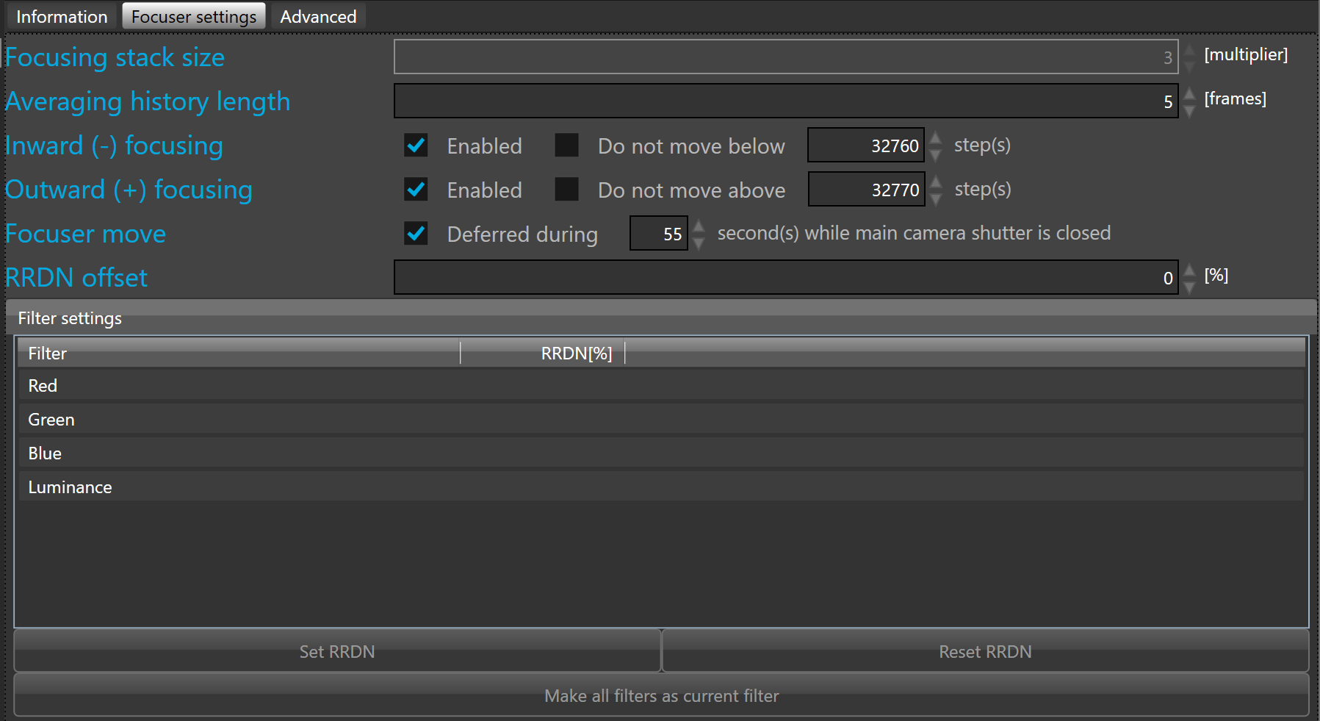The width and height of the screenshot is (1320, 721).
Task: Select the Focuser settings tab
Action: (194, 17)
